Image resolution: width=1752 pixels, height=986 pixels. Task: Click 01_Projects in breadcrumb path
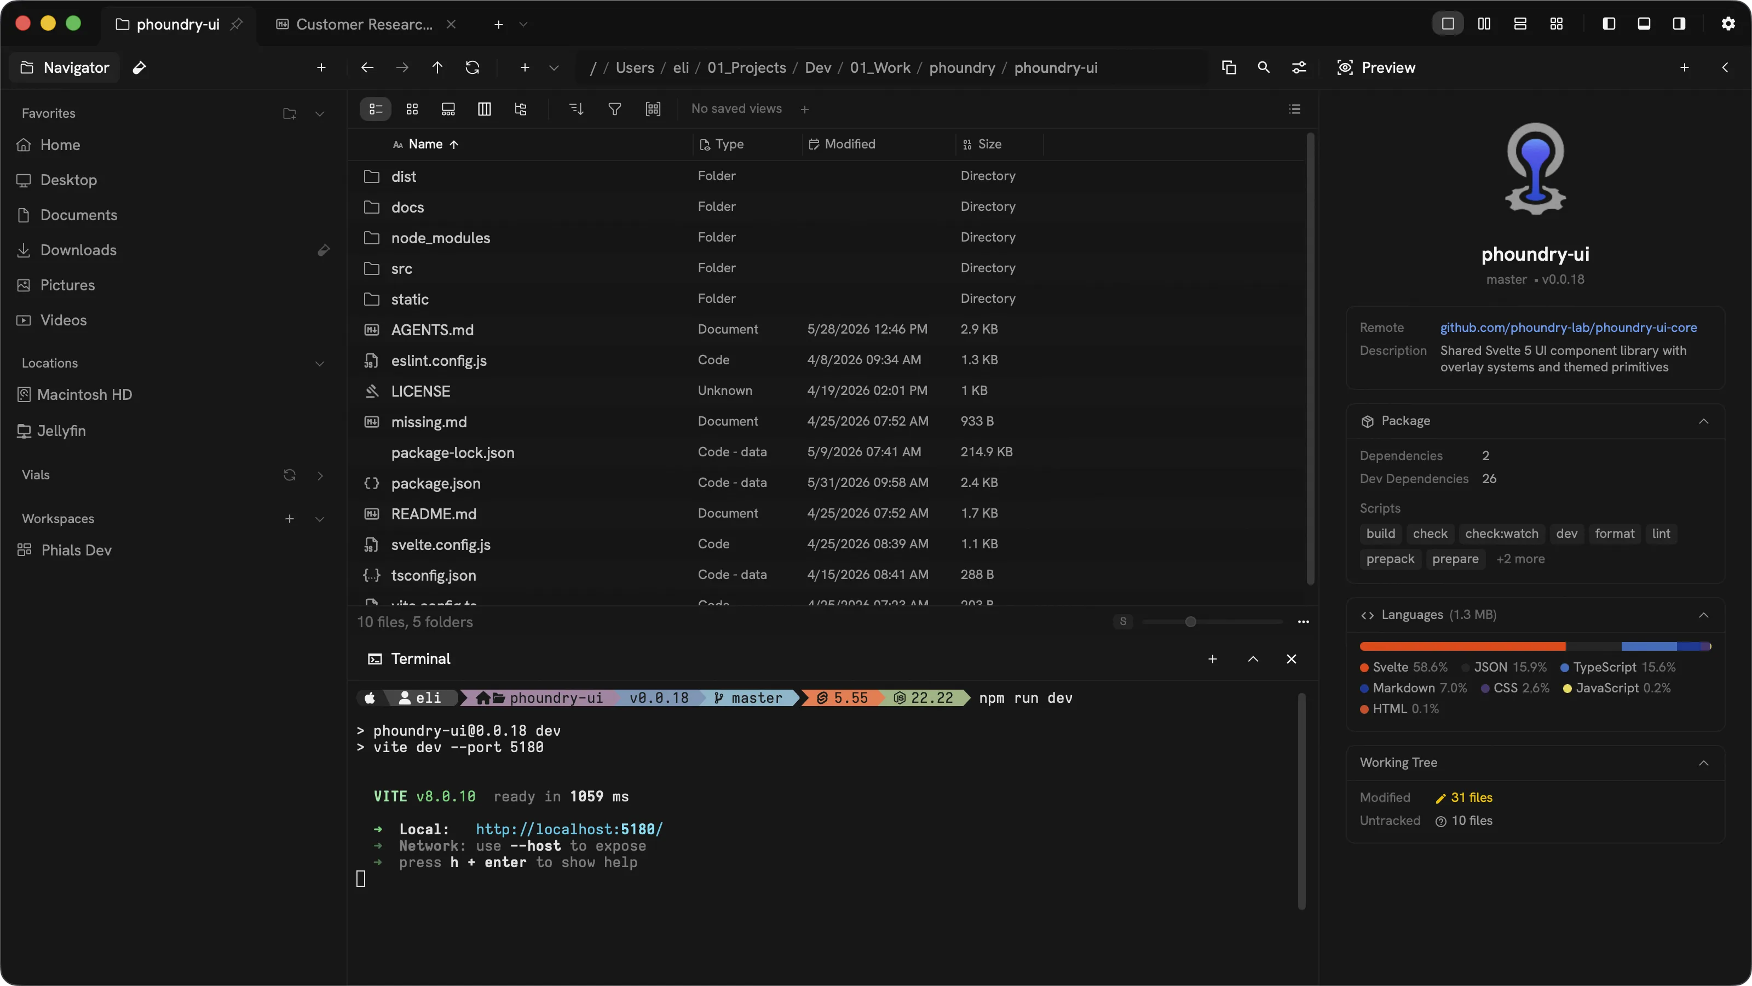tap(746, 67)
